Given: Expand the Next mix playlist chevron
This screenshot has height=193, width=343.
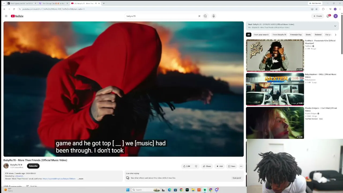Looking at the screenshot, I should pos(335,26).
